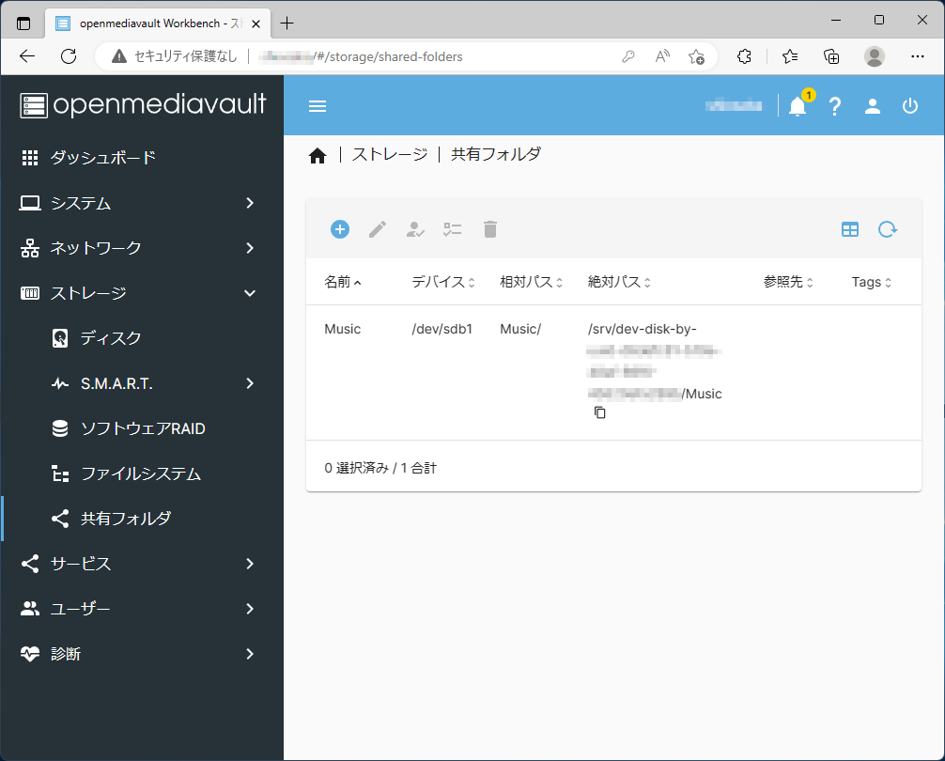Screen dimensions: 945x761
Task: Click the trash delete icon in toolbar
Action: (x=490, y=229)
